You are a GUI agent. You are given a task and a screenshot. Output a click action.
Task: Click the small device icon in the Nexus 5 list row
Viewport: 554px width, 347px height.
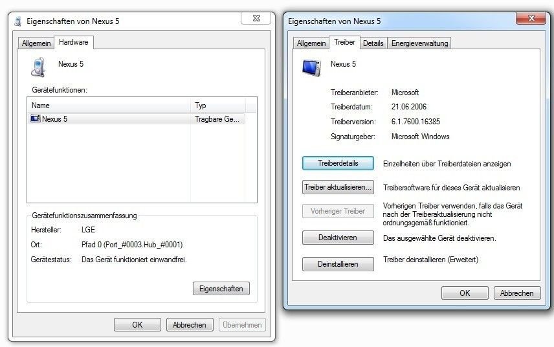point(36,118)
